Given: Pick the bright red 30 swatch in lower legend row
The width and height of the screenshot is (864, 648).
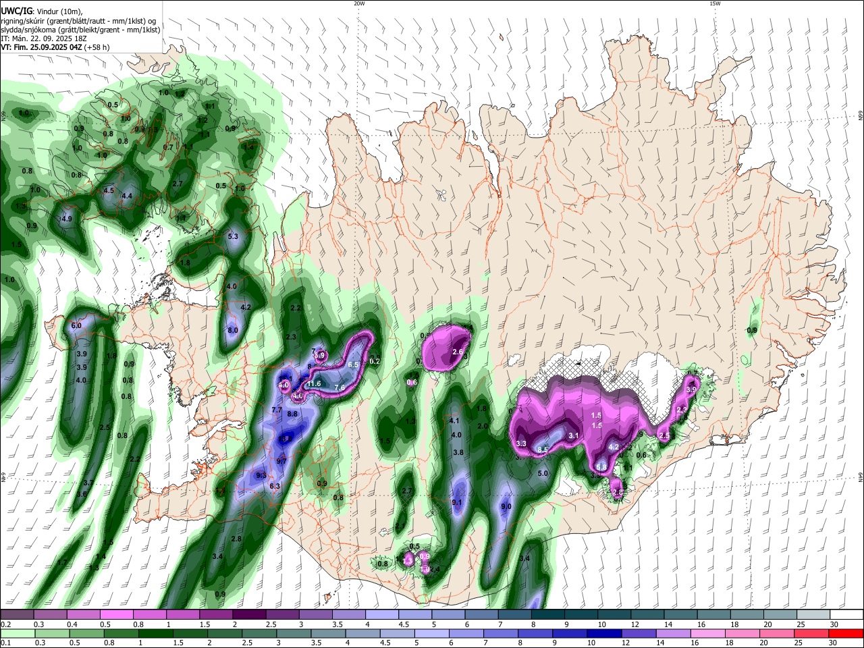Looking at the screenshot, I should pos(846,633).
